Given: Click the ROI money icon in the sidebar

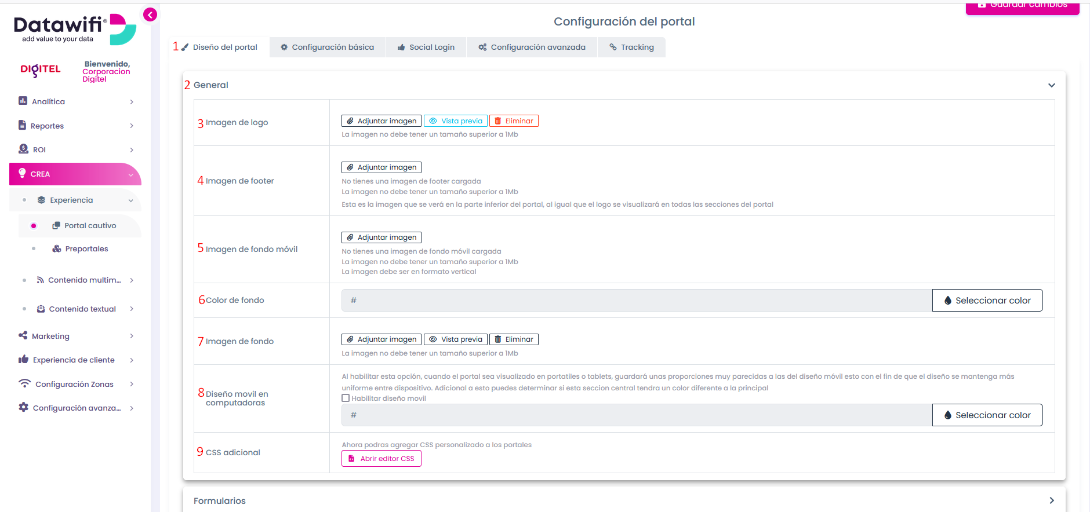Looking at the screenshot, I should [x=23, y=149].
